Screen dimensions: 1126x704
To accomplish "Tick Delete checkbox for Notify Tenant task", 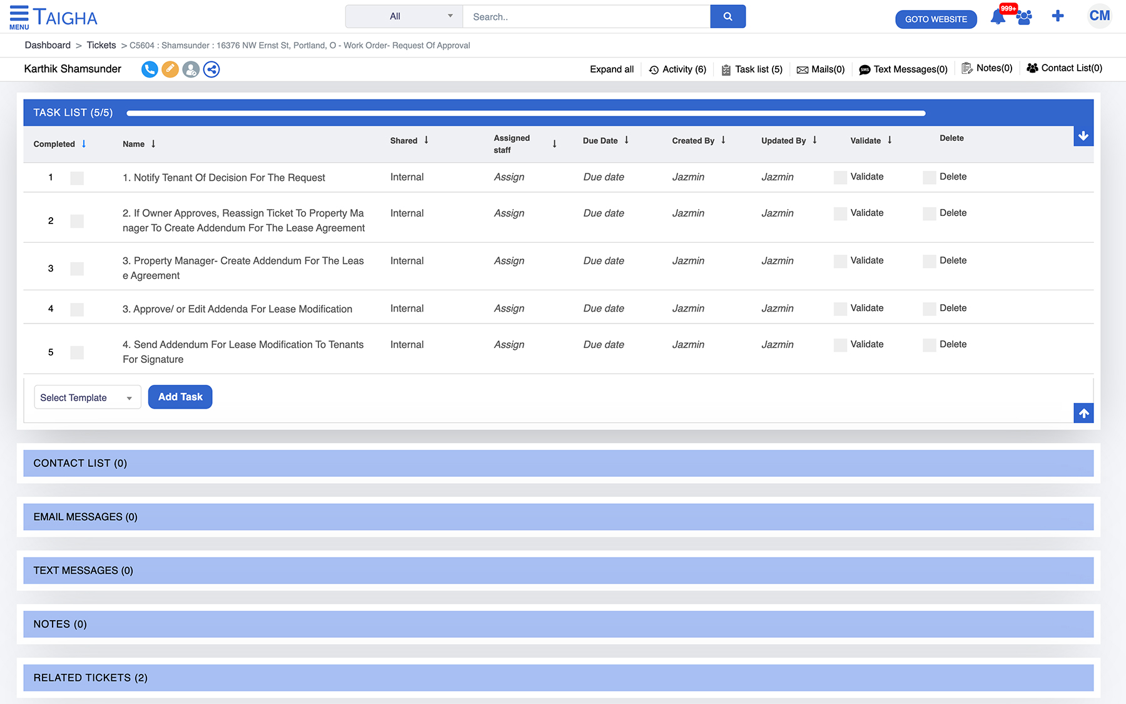I will 930,178.
